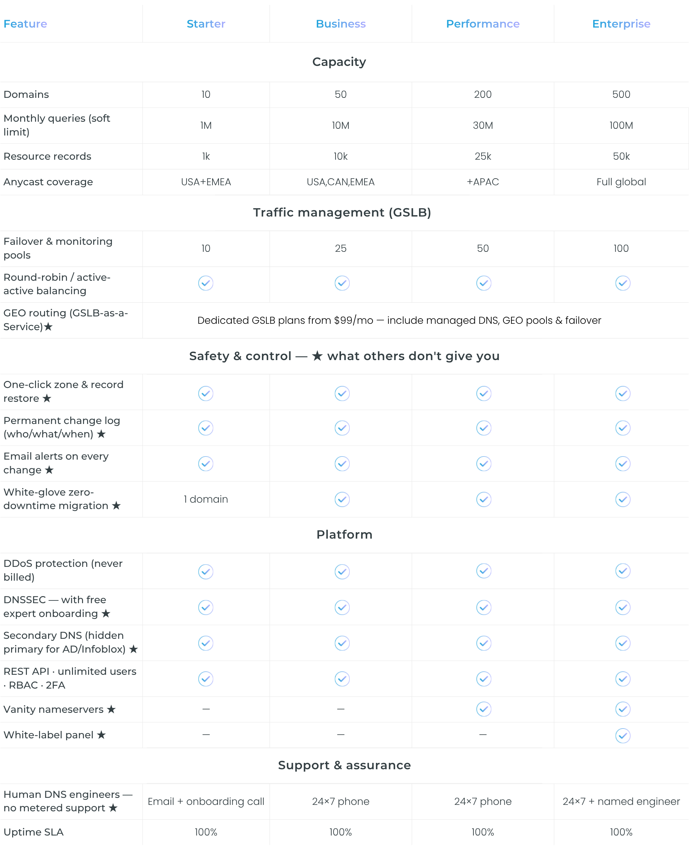Screen dimensions: 689x855
Task: Select the Starter plan column header
Action: (206, 24)
